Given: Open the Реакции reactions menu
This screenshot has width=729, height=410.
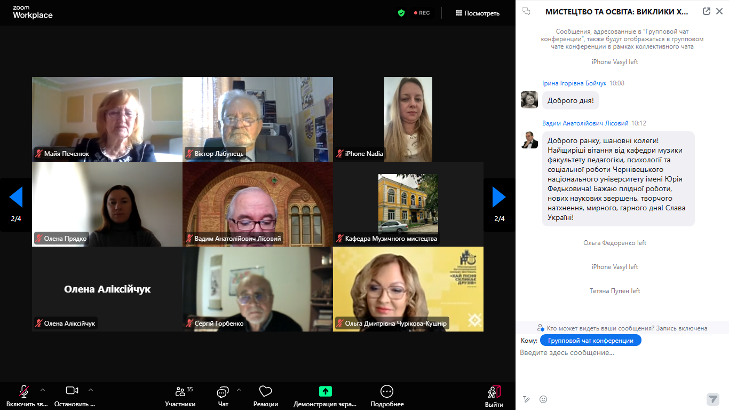Looking at the screenshot, I should (x=266, y=396).
